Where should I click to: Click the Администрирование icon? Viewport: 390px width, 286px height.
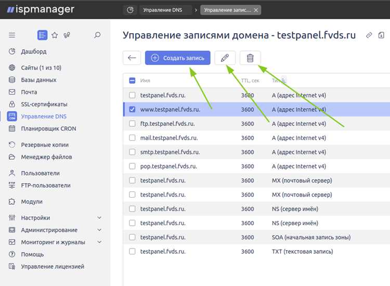coord(12,230)
